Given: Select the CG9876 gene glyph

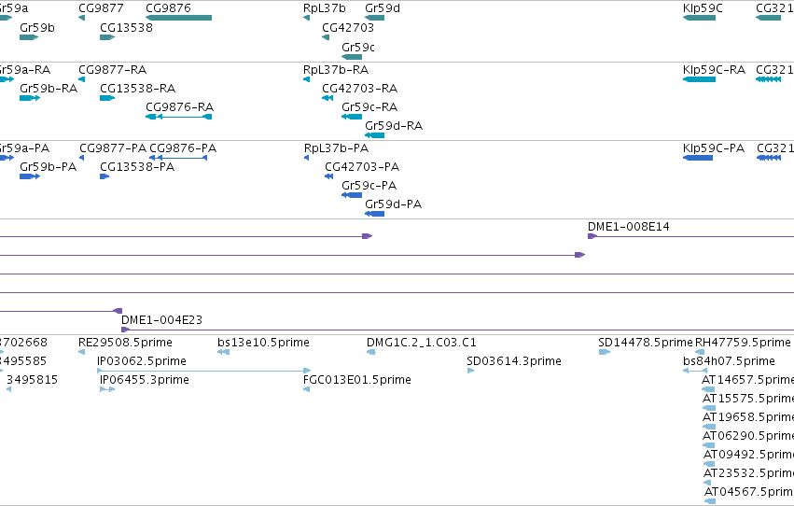Looking at the screenshot, I should click(179, 18).
